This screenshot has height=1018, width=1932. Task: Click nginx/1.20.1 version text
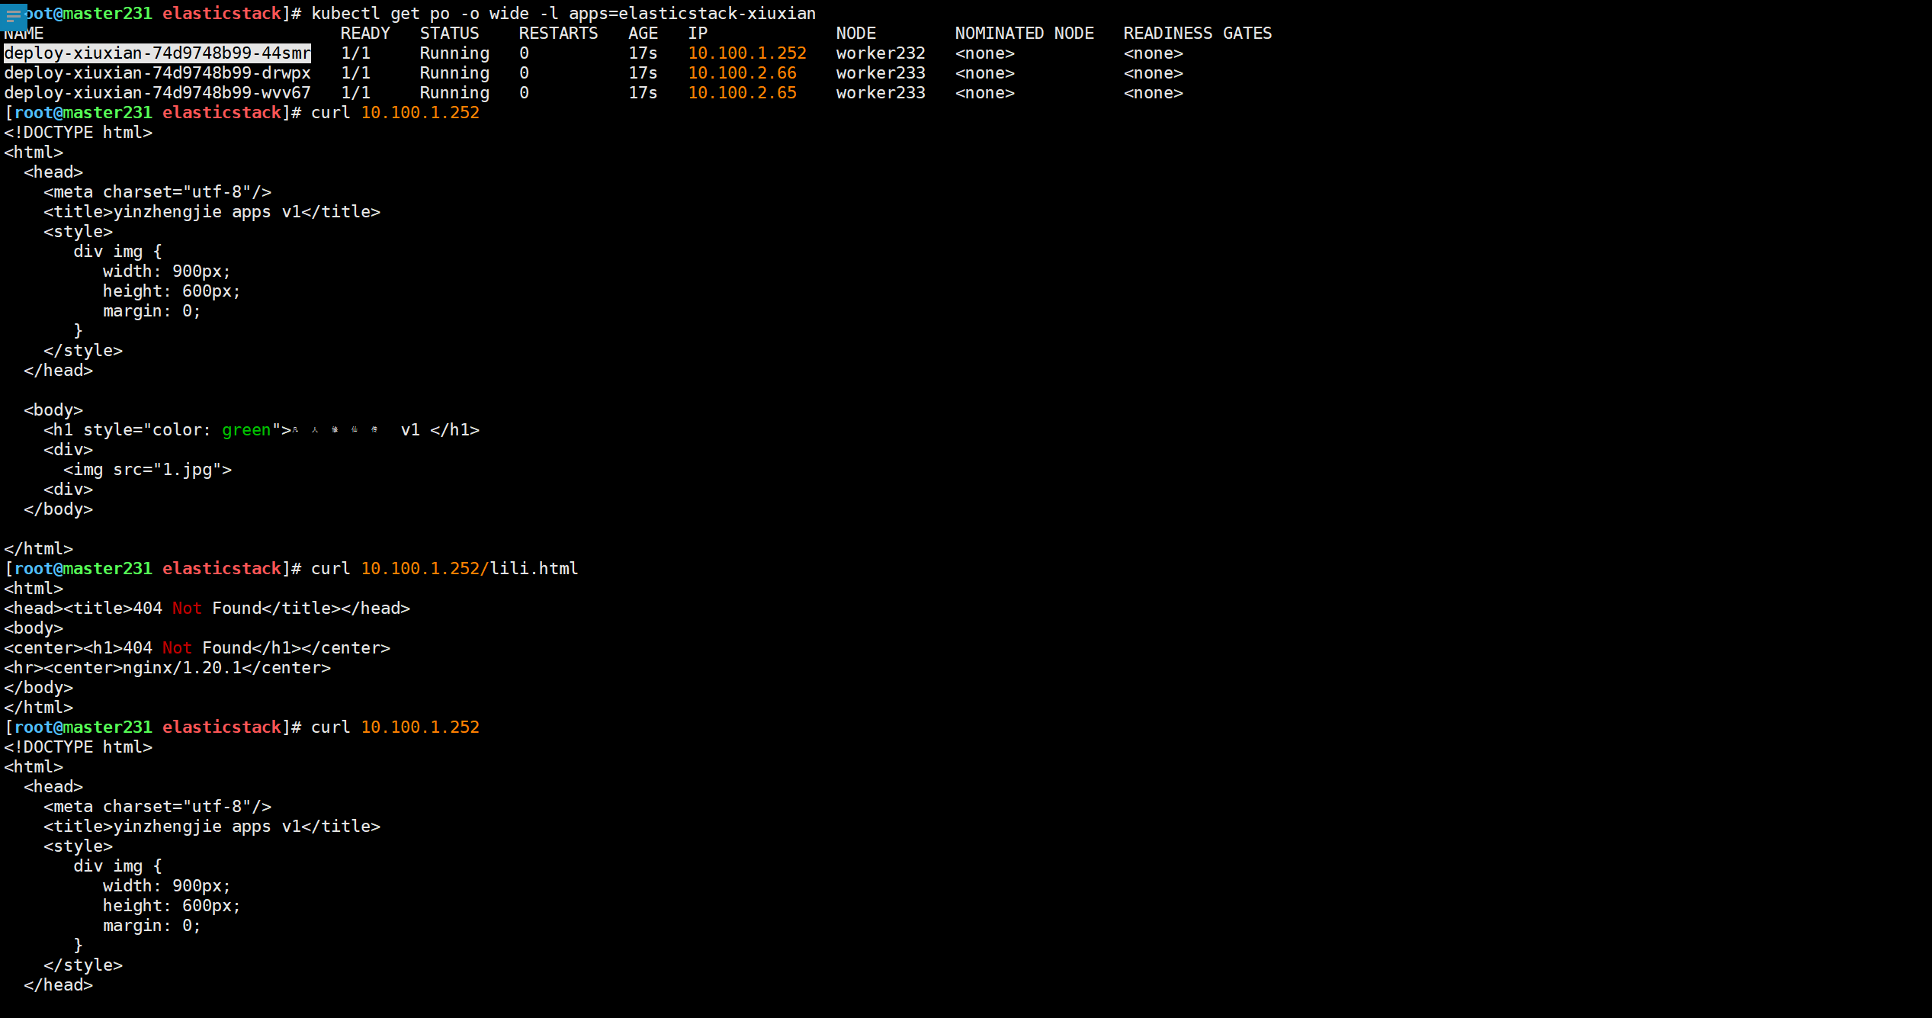[x=181, y=668]
